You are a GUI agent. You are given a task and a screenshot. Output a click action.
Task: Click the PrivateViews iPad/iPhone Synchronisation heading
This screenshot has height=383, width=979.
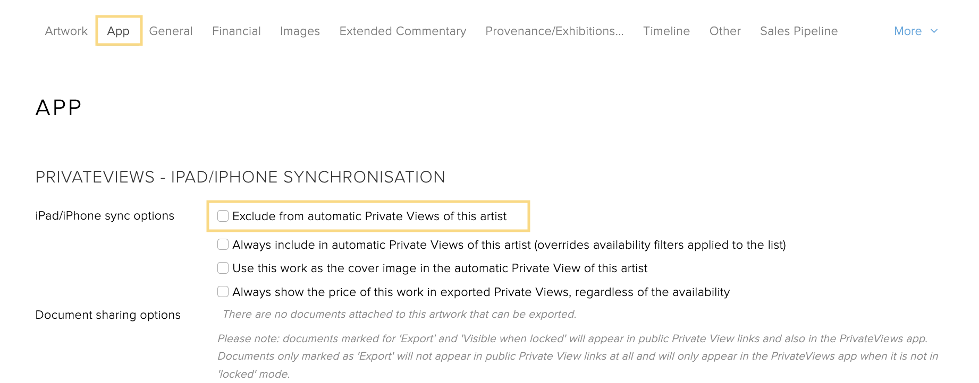[x=240, y=177]
